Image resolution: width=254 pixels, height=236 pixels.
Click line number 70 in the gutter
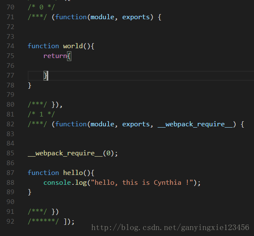point(10,7)
